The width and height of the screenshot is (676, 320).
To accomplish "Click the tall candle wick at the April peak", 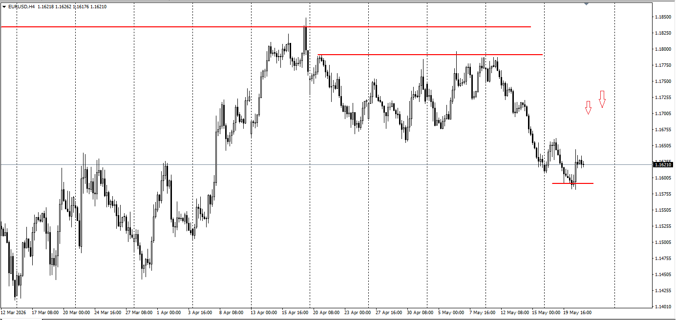I will pos(306,34).
